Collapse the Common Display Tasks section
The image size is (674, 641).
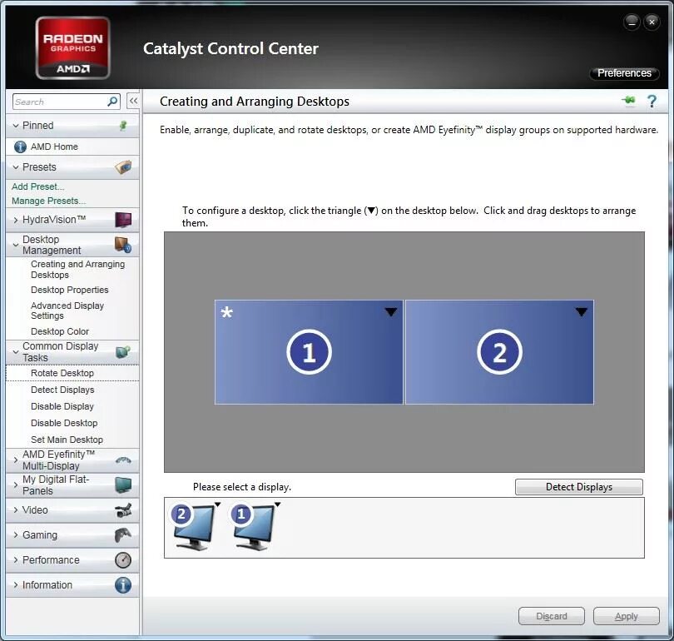16,352
